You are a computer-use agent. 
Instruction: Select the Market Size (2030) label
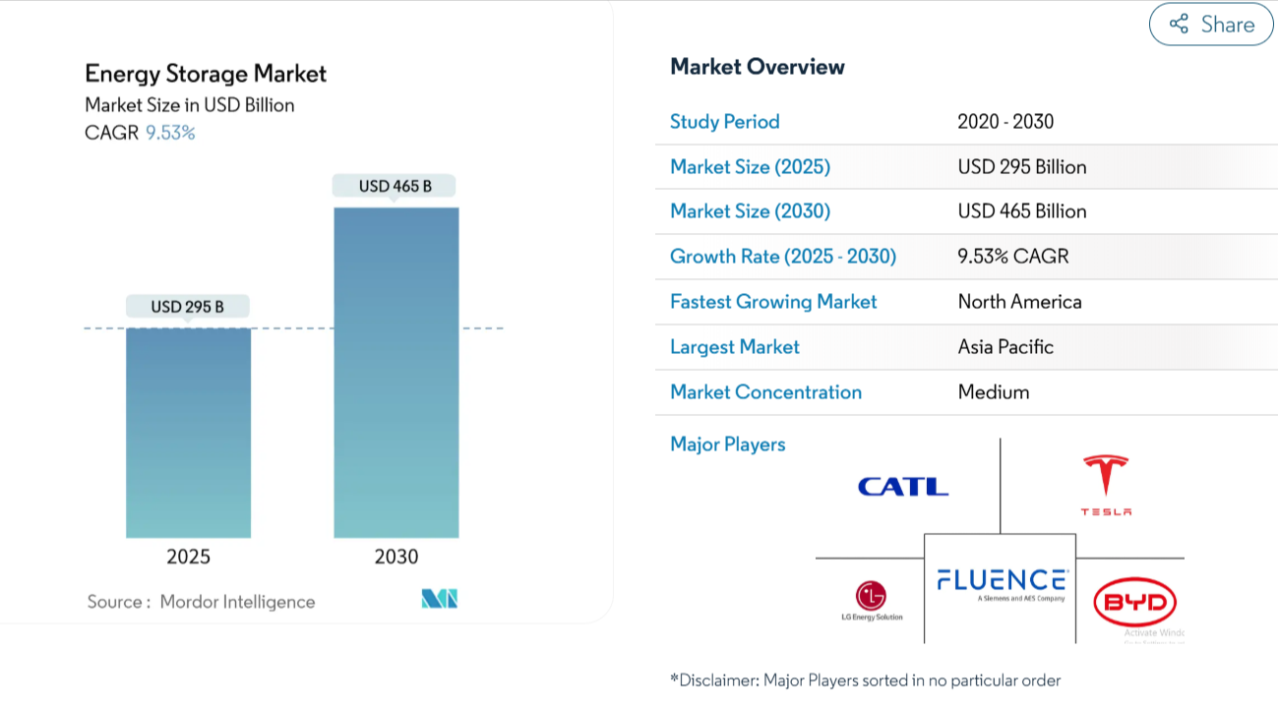pyautogui.click(x=750, y=211)
